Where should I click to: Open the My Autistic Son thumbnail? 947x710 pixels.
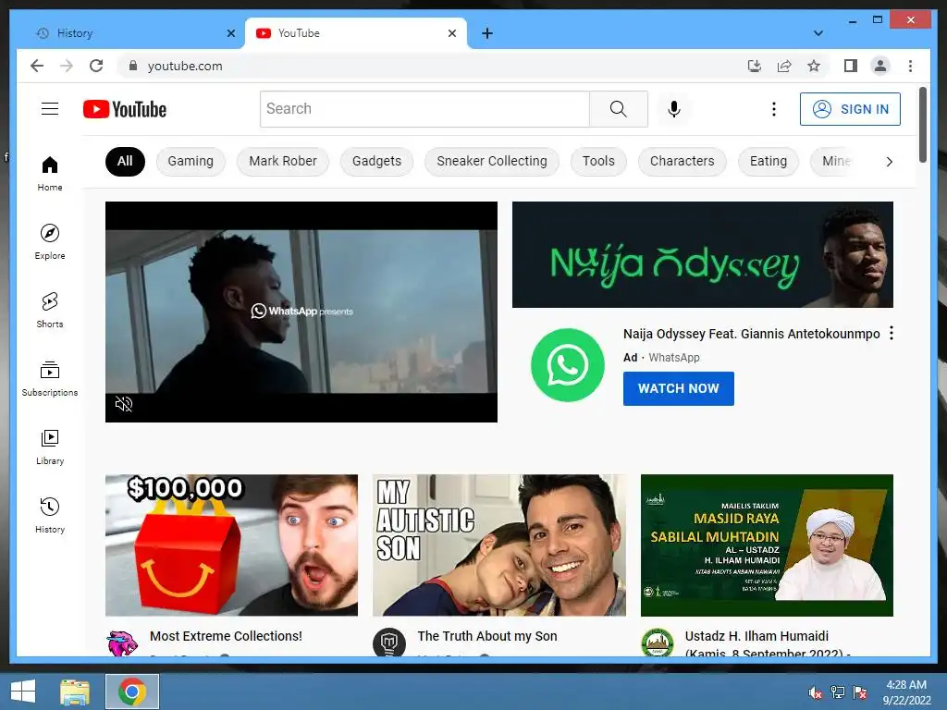click(x=498, y=545)
